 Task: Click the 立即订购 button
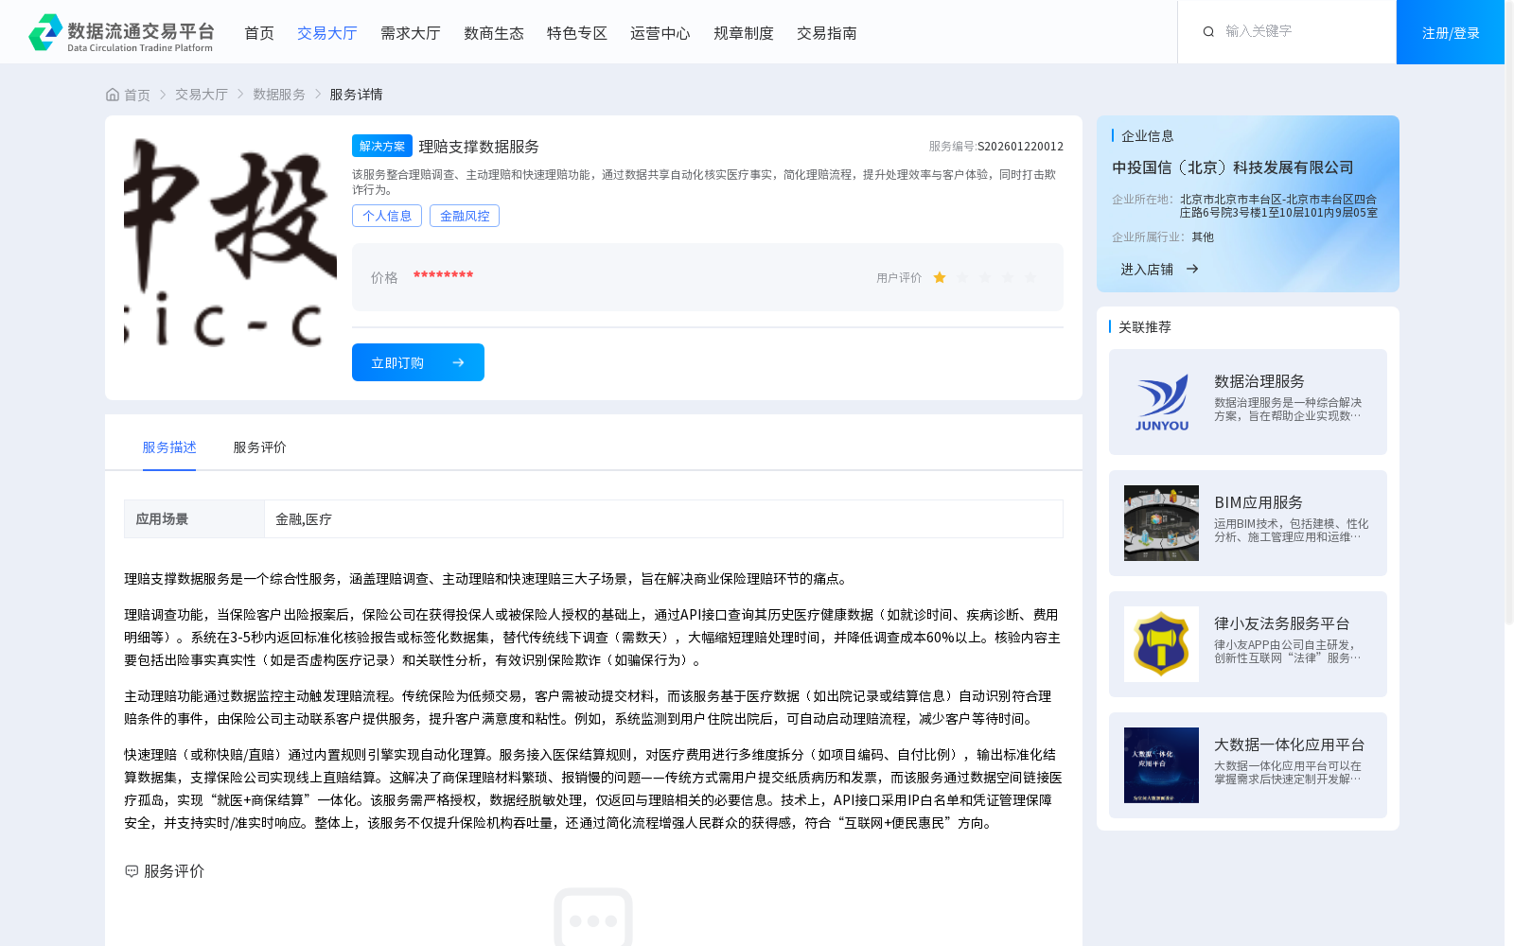[x=418, y=362]
